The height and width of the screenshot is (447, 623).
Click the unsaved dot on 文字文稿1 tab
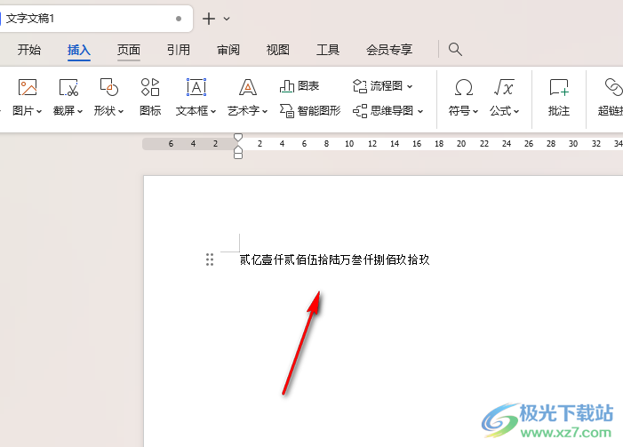coord(179,19)
